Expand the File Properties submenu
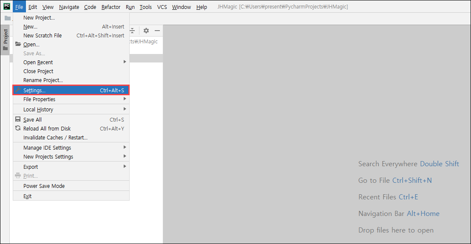Viewport: 471px width, 244px height. point(71,99)
